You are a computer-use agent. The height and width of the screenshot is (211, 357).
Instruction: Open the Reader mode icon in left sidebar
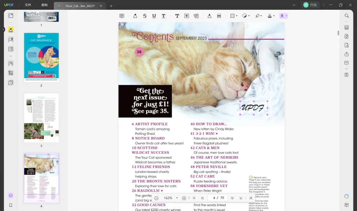coord(10,15)
